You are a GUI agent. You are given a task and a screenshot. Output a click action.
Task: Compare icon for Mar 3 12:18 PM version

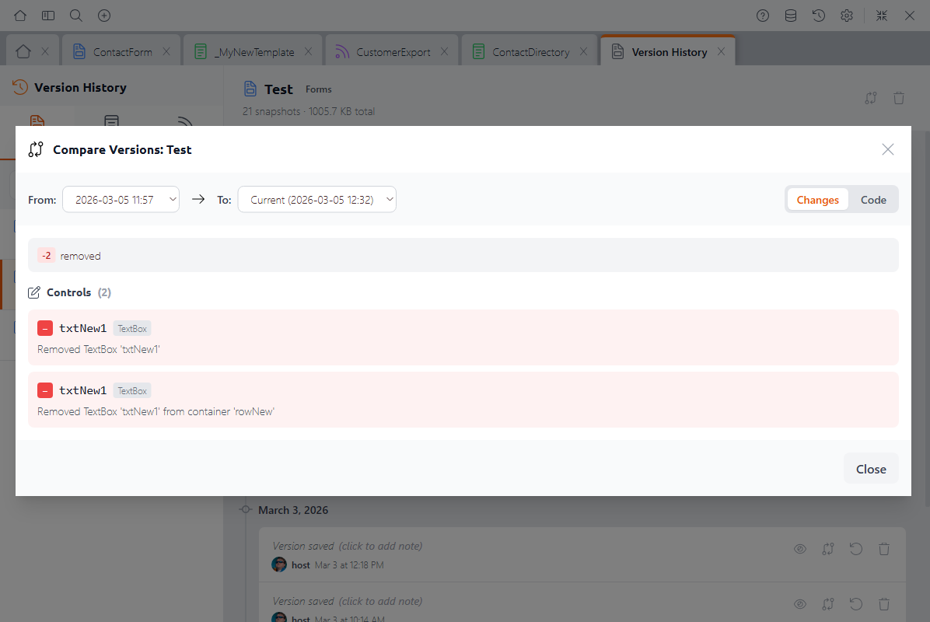click(828, 549)
